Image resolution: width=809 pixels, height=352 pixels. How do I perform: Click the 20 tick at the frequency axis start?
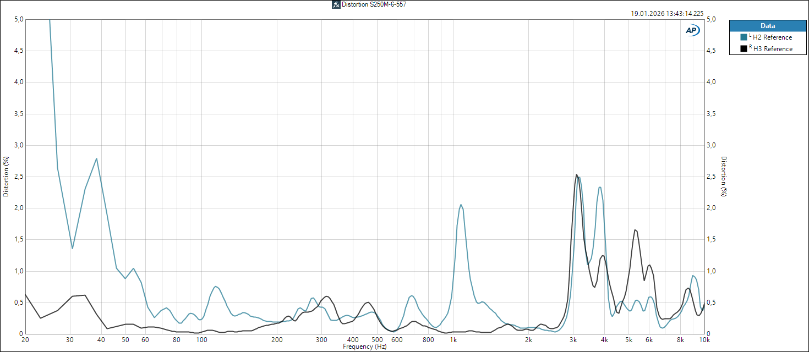pos(25,340)
